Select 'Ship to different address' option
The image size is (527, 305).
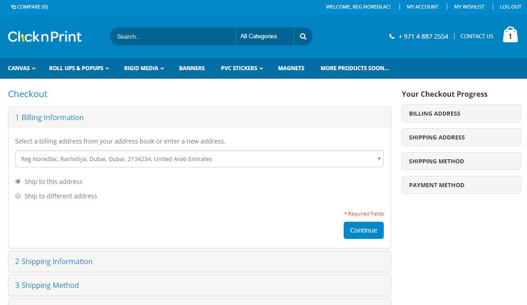18,196
